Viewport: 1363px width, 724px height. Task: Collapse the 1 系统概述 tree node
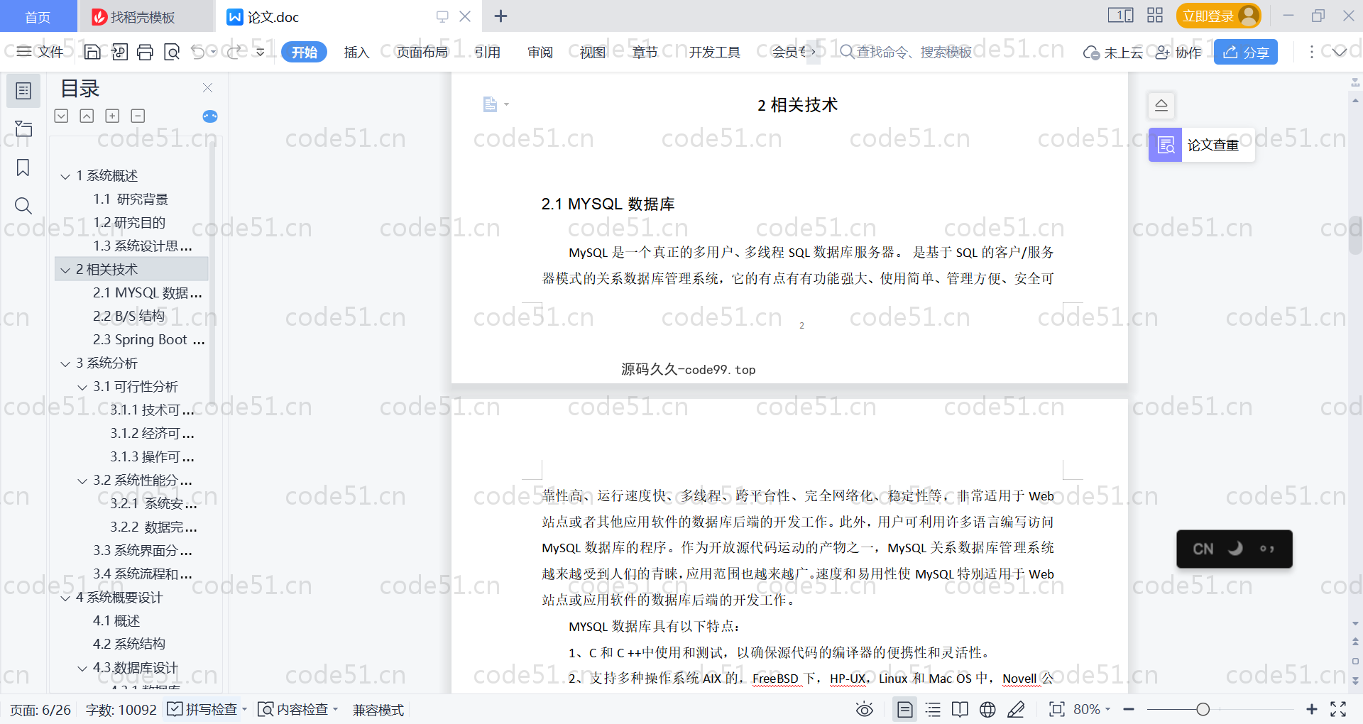(65, 176)
